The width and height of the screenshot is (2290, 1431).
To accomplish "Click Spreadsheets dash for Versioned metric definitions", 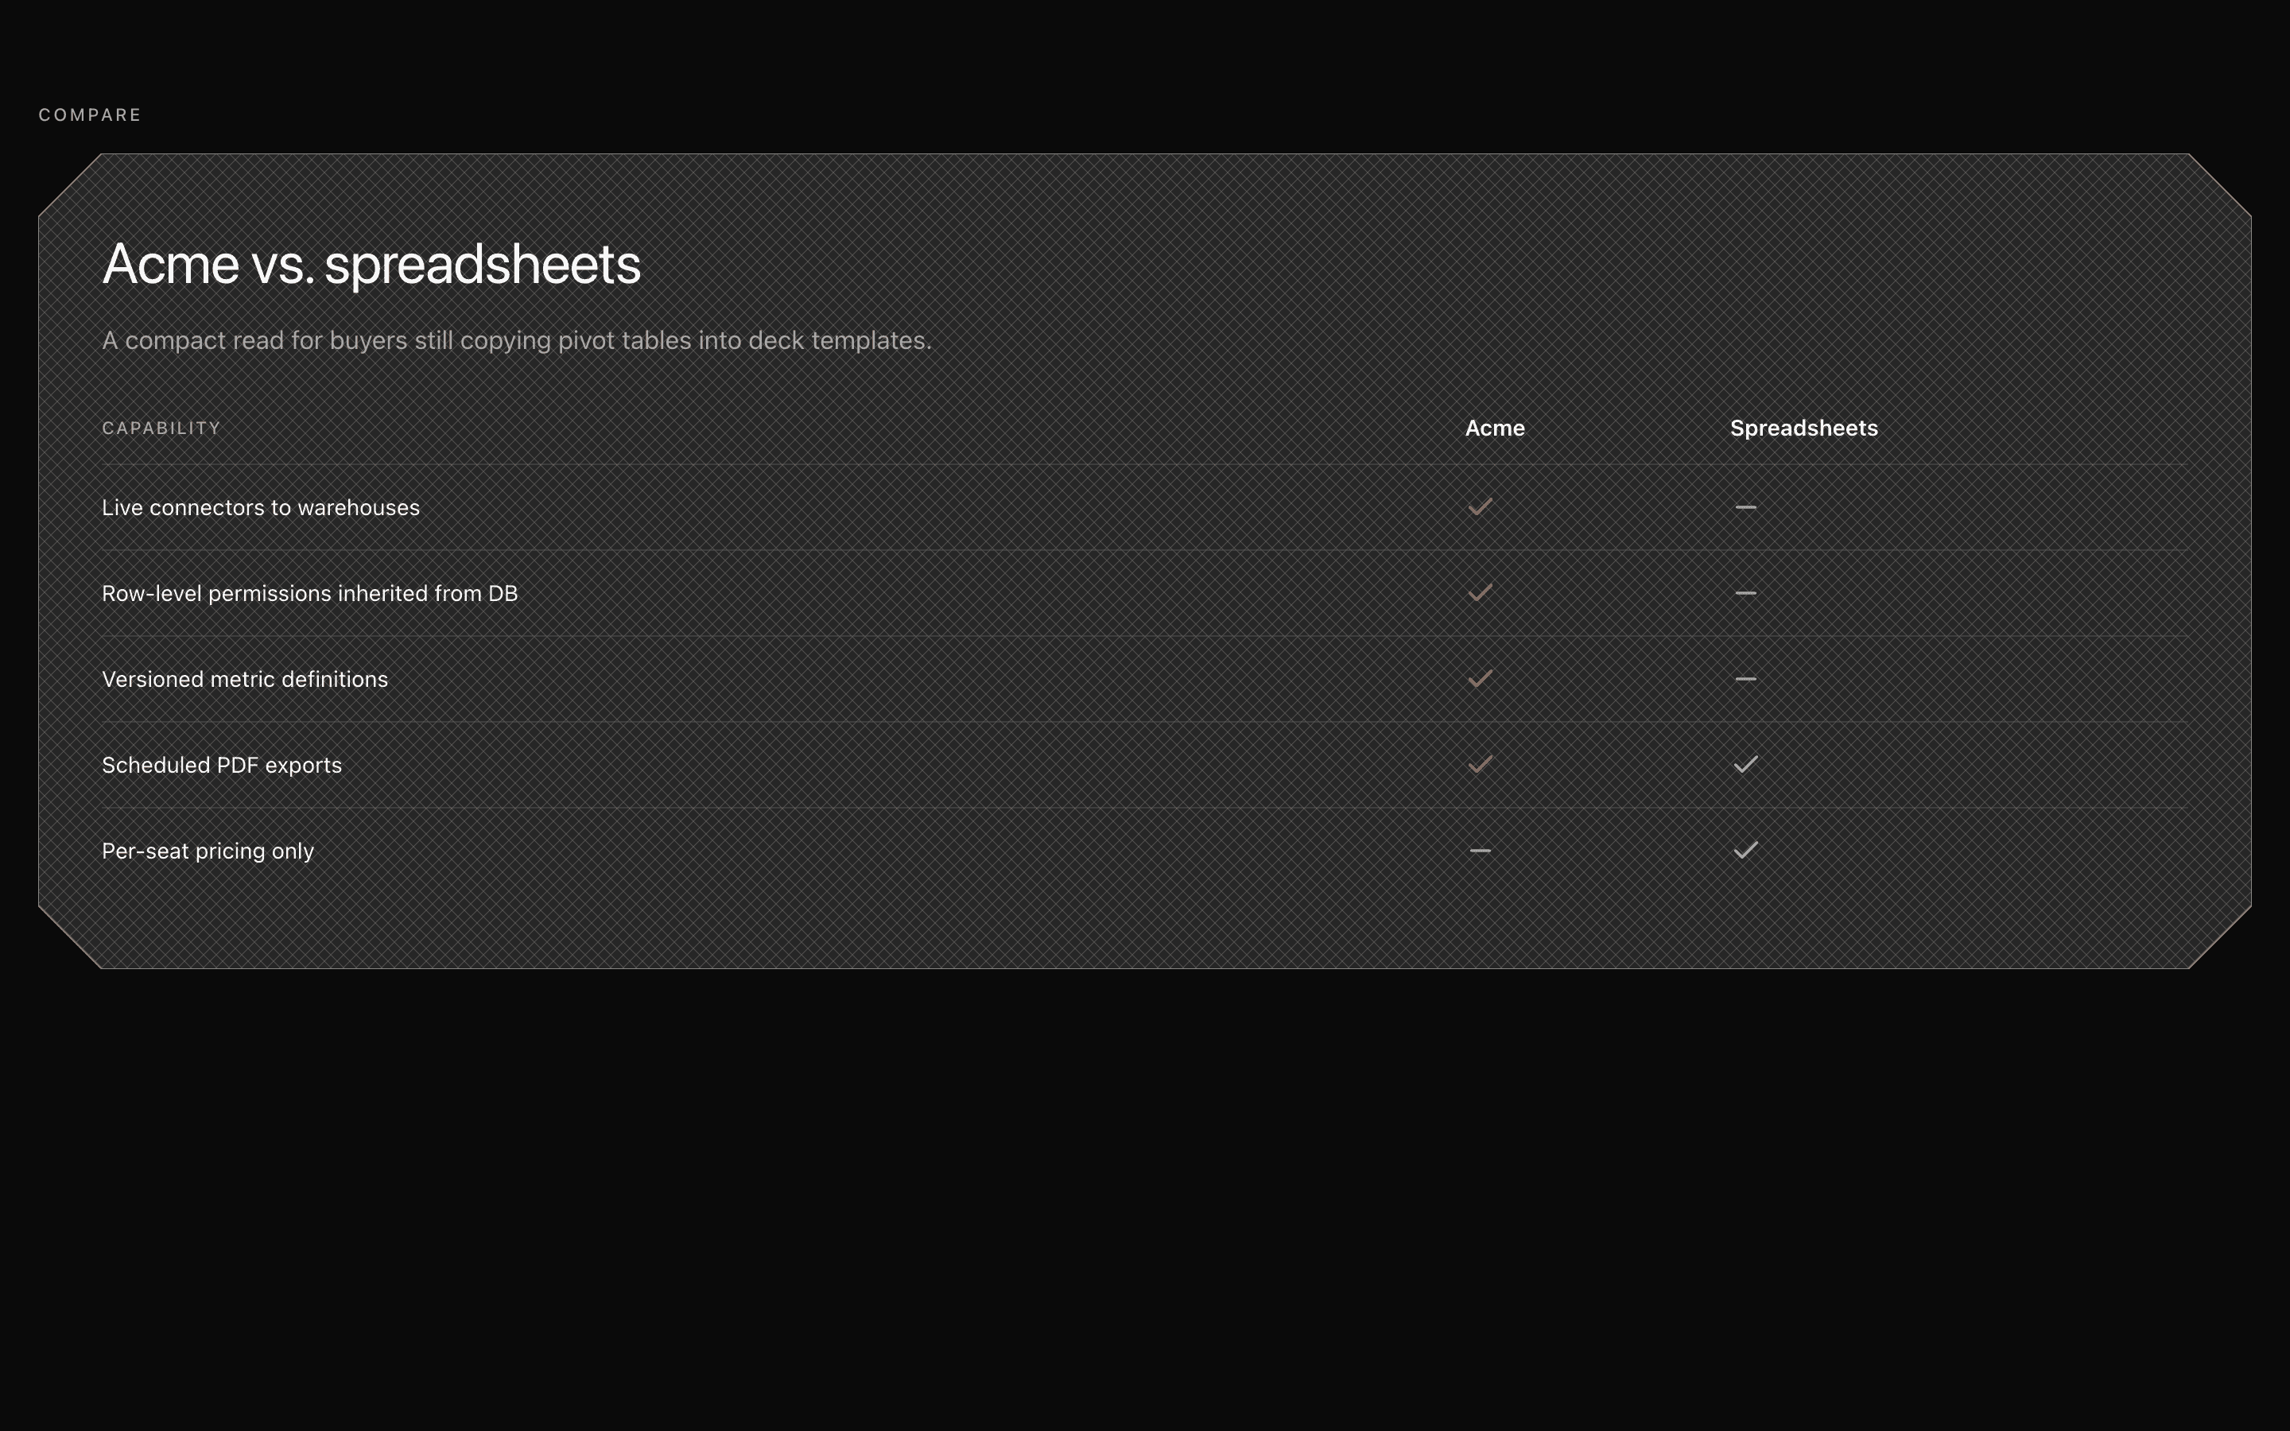I will click(x=1745, y=679).
